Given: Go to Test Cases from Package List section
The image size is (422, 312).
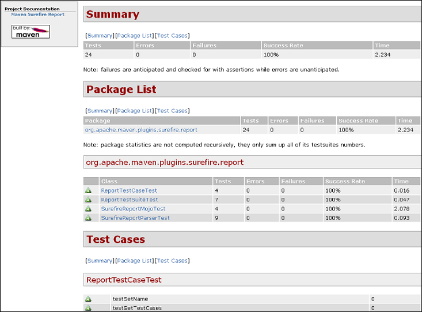Looking at the screenshot, I should (172, 111).
